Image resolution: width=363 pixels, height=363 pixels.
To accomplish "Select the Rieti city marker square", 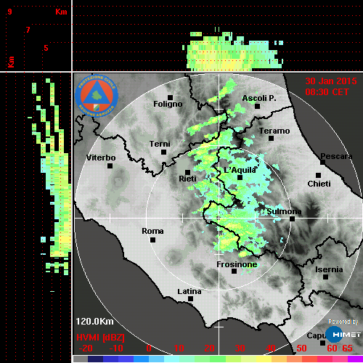I will click(x=187, y=172).
